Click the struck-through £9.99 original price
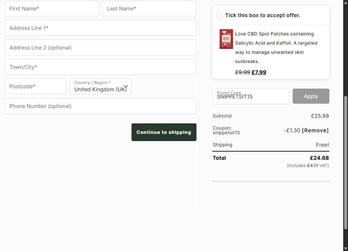The image size is (348, 251). 242,72
